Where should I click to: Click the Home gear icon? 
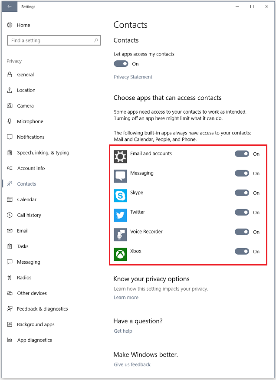[x=10, y=25]
